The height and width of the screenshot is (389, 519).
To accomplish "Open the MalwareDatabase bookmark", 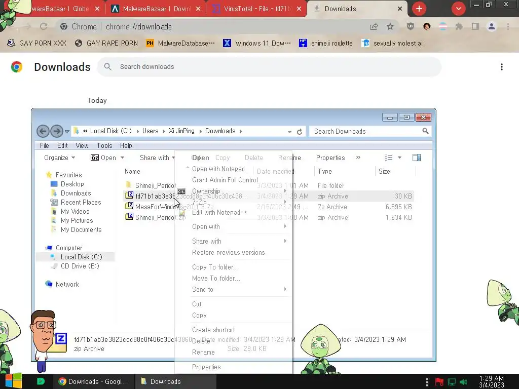I will (x=180, y=44).
